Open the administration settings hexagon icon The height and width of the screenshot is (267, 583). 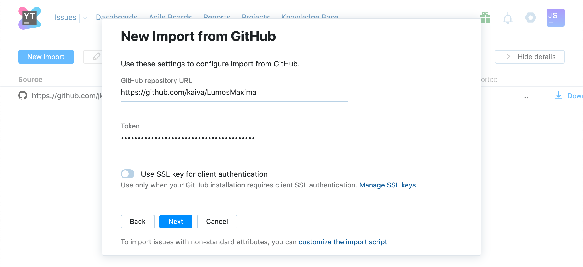click(x=530, y=18)
